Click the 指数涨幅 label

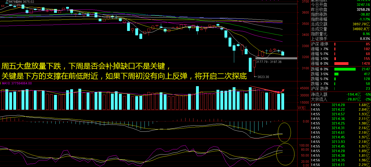tap(319, 19)
